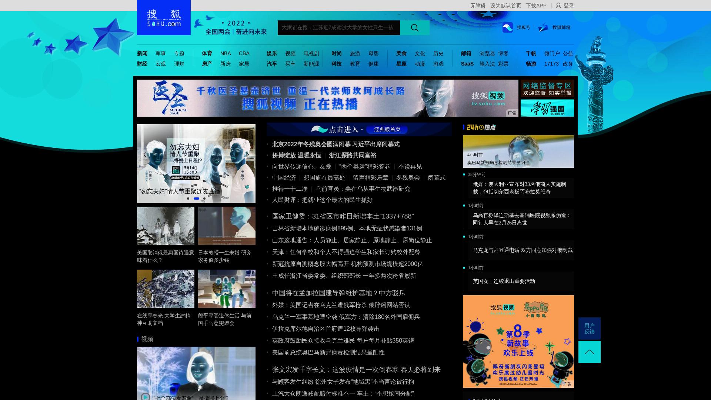
Task: Click the 登录 user icon
Action: (558, 6)
